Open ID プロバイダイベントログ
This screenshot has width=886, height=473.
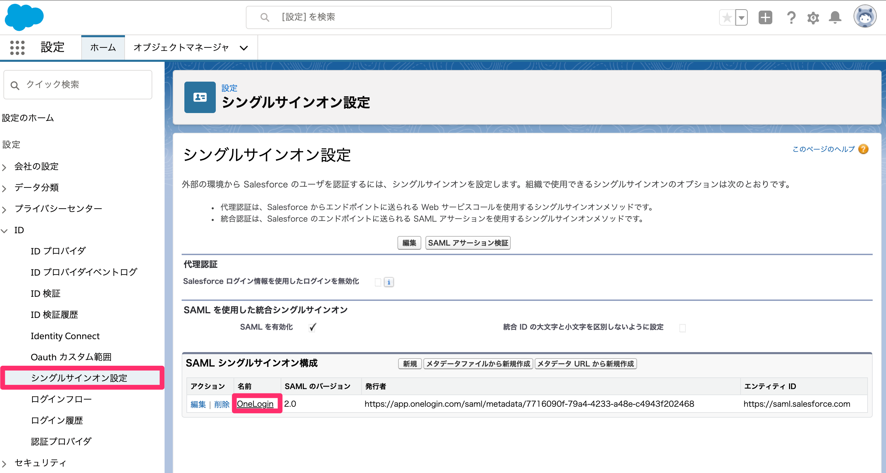pyautogui.click(x=84, y=272)
